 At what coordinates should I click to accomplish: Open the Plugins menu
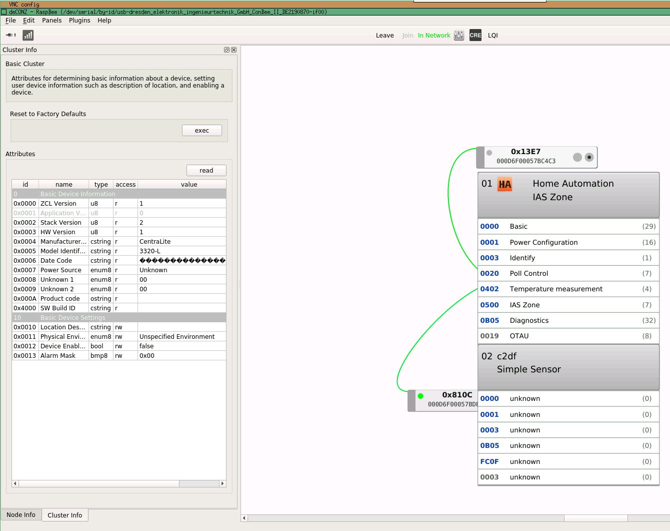pyautogui.click(x=79, y=21)
